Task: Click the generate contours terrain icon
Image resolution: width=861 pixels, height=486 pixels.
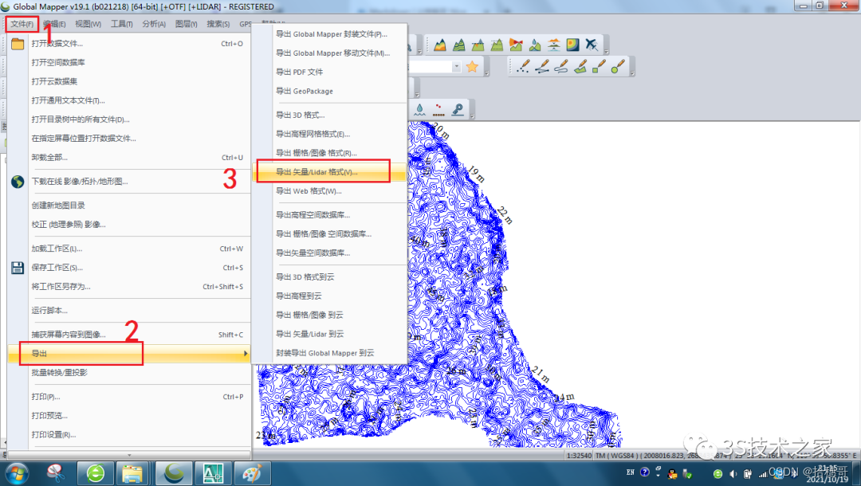Action: coord(459,45)
